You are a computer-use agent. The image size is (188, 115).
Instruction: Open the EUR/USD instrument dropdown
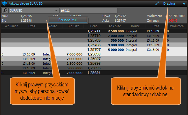(x=56, y=11)
